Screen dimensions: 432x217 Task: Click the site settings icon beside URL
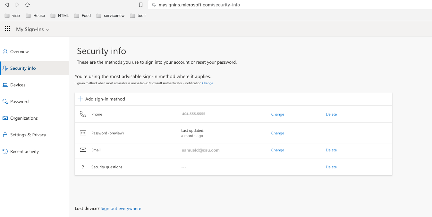153,5
